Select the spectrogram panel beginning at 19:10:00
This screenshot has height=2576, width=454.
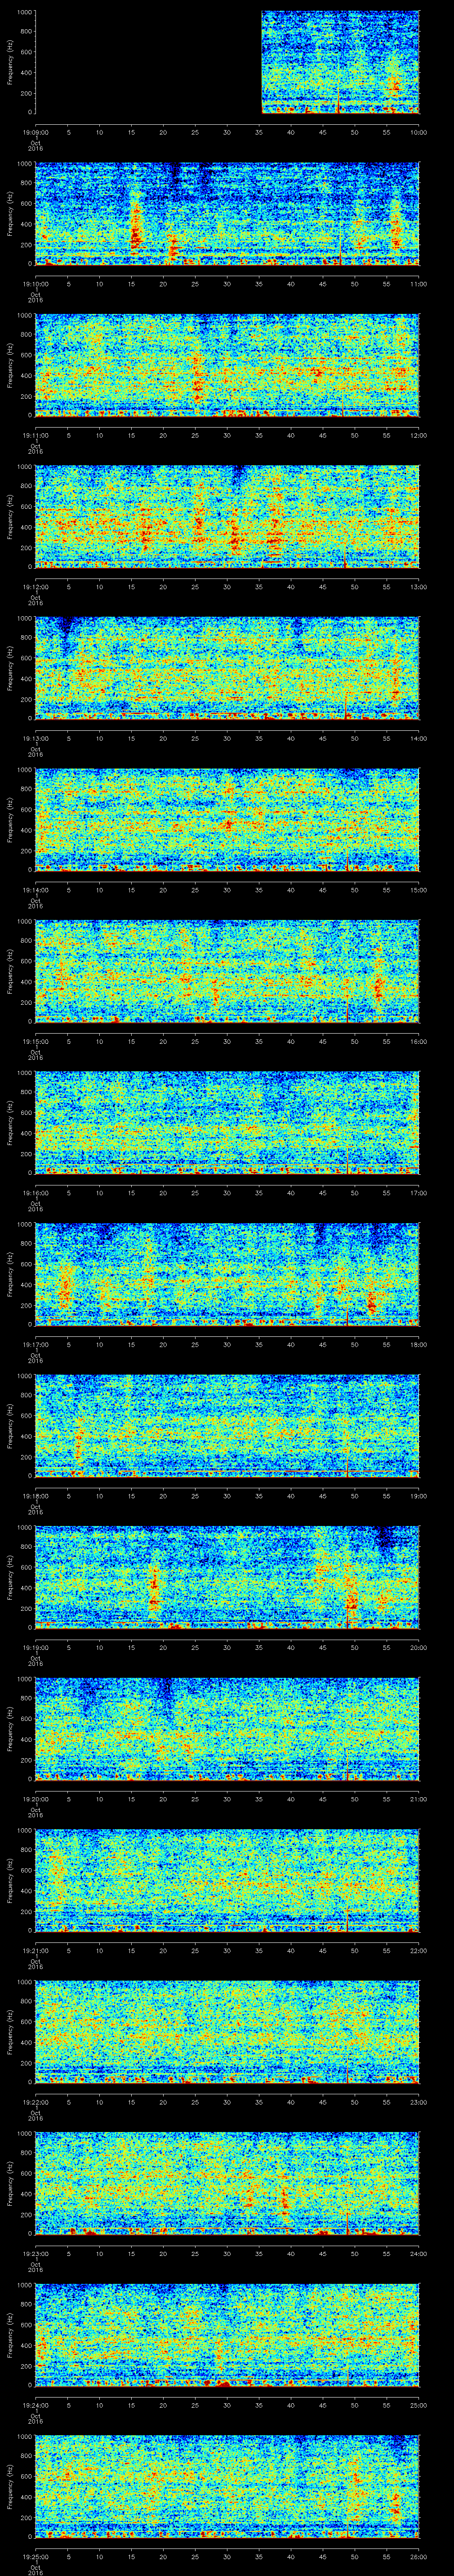(x=227, y=214)
